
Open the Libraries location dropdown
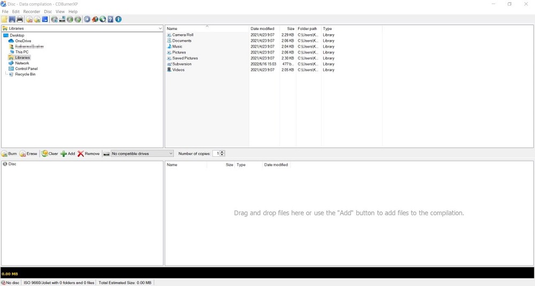point(82,28)
